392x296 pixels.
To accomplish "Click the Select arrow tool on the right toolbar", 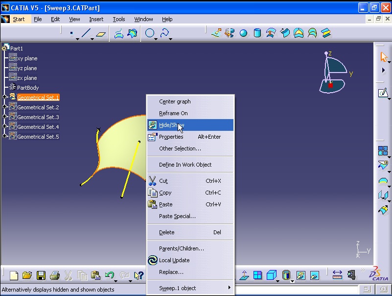I will tap(384, 55).
